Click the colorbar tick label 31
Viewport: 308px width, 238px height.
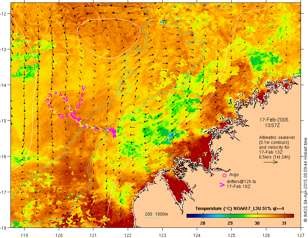[284, 223]
